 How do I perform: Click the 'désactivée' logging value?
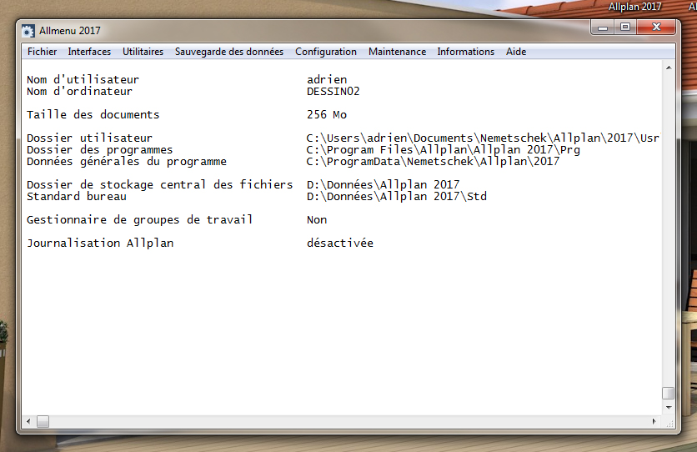coord(340,244)
